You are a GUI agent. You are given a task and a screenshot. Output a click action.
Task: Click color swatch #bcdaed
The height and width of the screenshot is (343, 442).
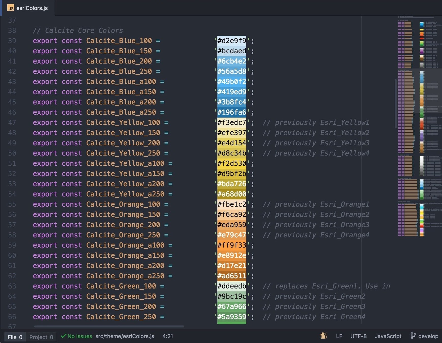pos(232,51)
